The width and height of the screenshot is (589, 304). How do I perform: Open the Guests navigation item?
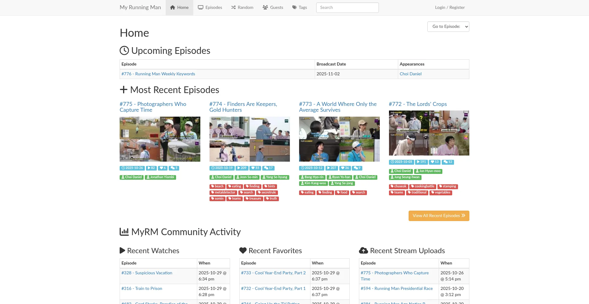(x=273, y=8)
